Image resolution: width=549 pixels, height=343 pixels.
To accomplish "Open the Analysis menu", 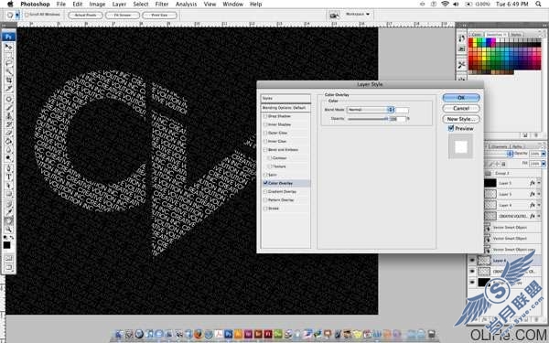I will click(x=186, y=5).
